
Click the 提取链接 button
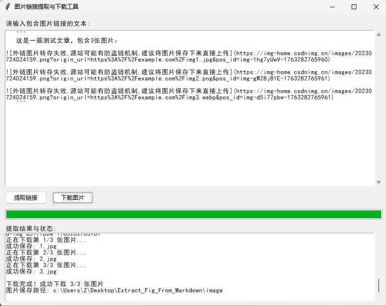26,197
